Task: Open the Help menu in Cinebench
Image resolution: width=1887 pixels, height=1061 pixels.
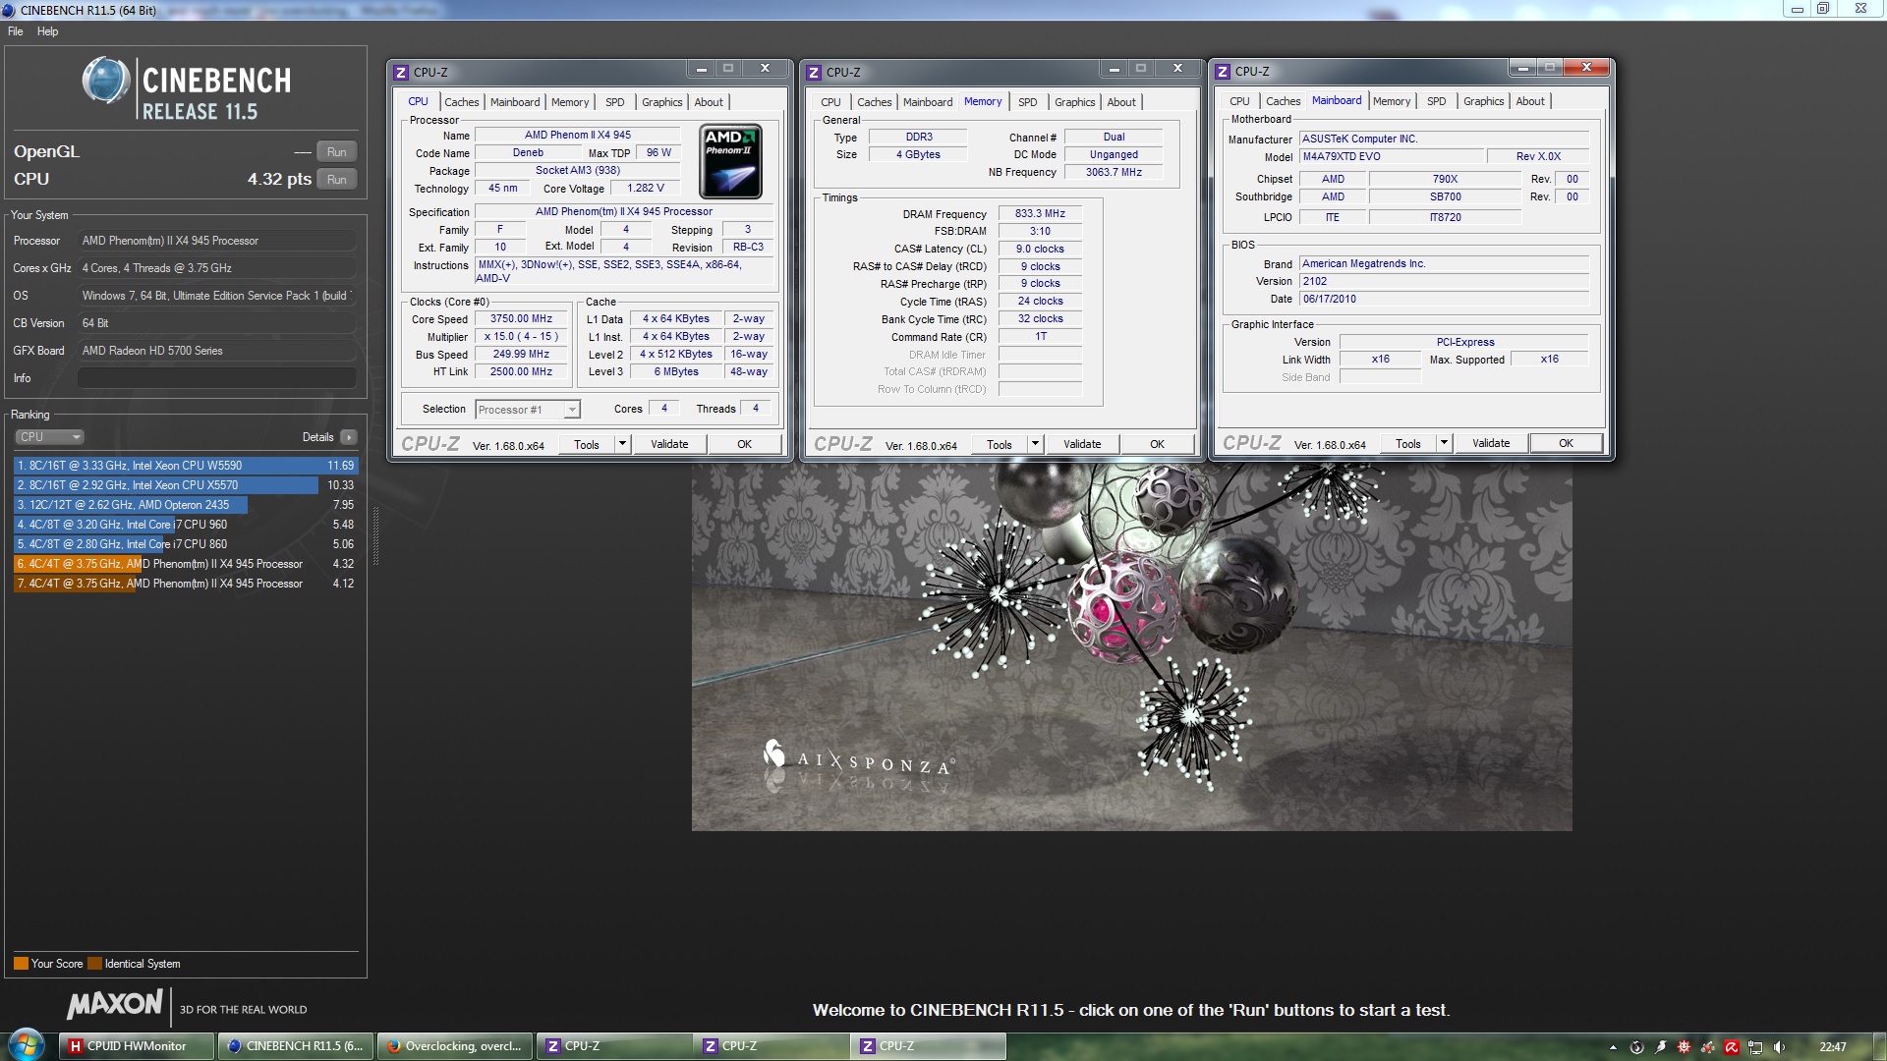Action: point(47,31)
